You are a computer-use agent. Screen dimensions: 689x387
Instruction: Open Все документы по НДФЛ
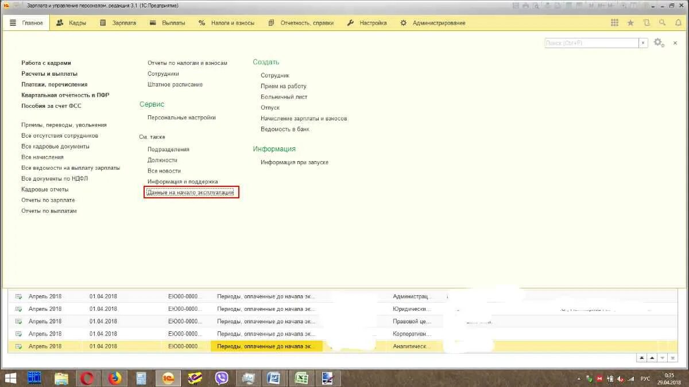click(55, 179)
